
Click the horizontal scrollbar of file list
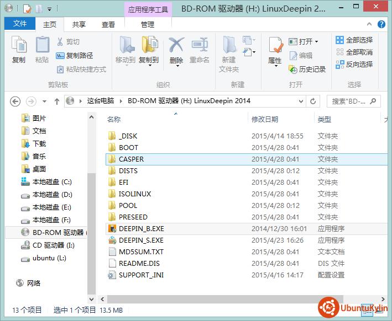pos(225,299)
